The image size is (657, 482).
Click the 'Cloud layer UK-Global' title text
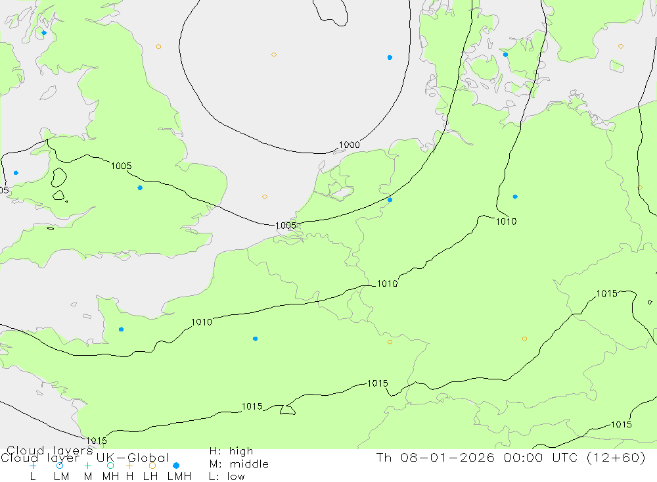click(x=85, y=458)
